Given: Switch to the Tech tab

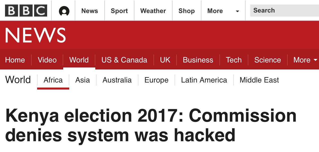Looking at the screenshot, I should click(x=233, y=60).
